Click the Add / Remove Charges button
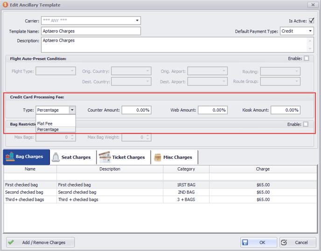Viewport: 321px width, 251px height. click(40, 243)
